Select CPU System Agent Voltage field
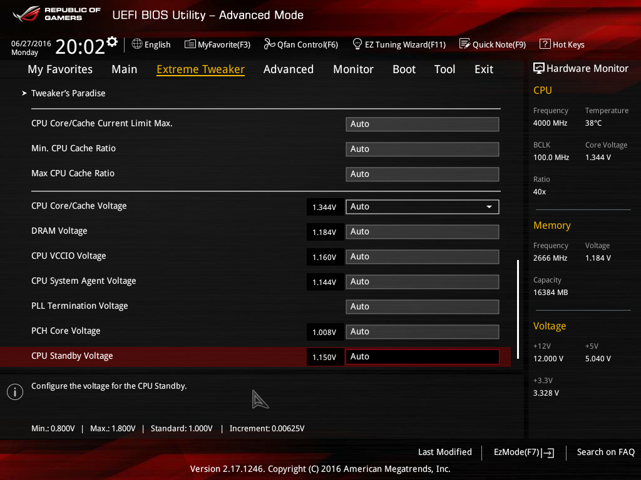The height and width of the screenshot is (480, 641). tap(423, 282)
